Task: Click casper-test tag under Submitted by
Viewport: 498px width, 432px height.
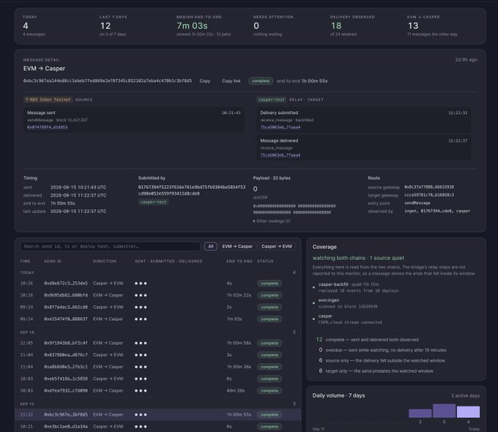Action: (153, 202)
